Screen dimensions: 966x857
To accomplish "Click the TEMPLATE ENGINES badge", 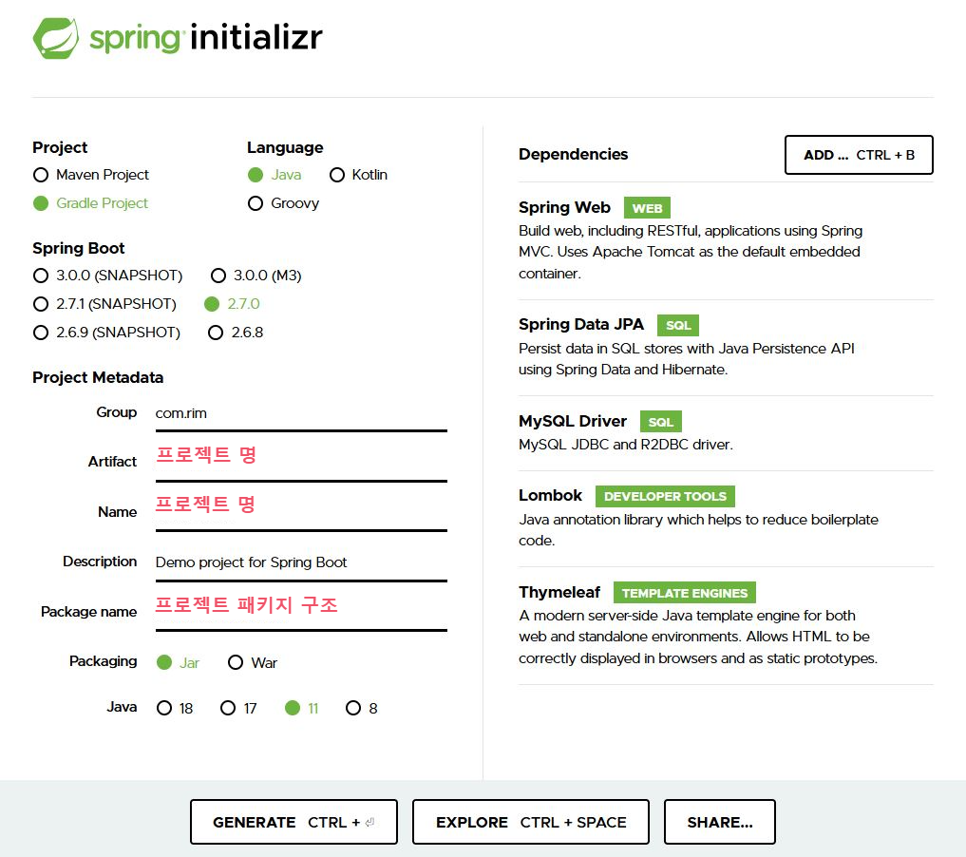I will pos(685,593).
